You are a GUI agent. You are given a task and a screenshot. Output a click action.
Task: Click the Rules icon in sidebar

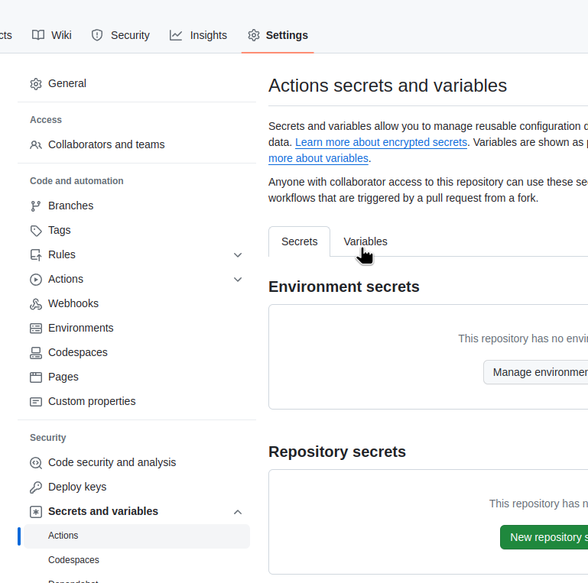coord(36,254)
